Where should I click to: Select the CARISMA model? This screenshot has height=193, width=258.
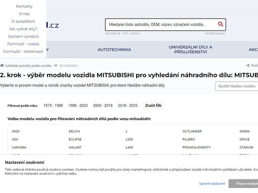click(19, 147)
